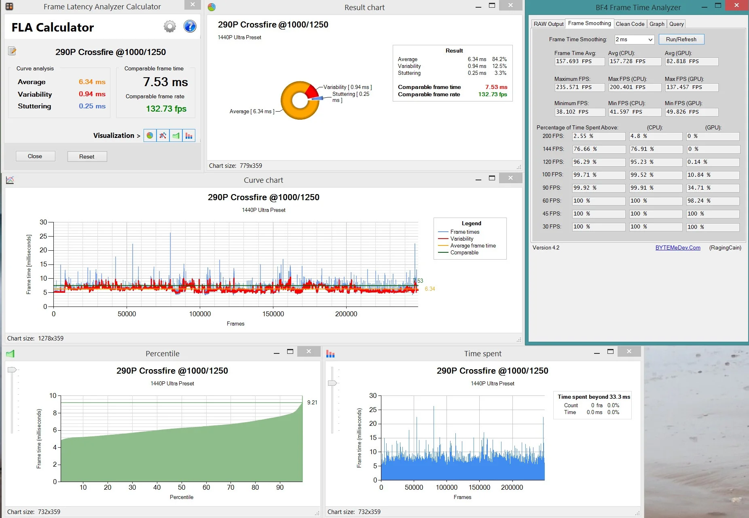Click '132.73 fps' comparable frame rate text
The width and height of the screenshot is (749, 518).
tap(166, 109)
